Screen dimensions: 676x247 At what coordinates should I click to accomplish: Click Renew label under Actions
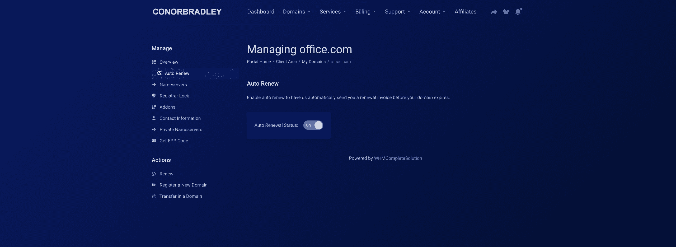(166, 174)
